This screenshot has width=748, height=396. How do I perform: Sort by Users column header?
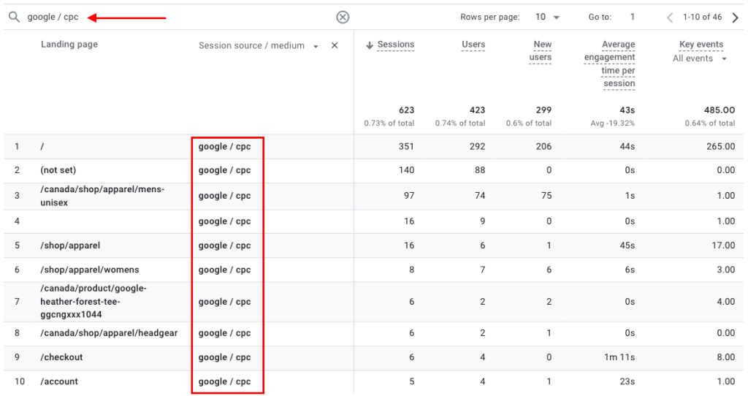[473, 45]
